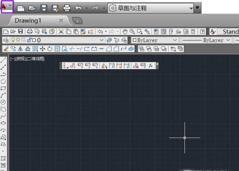Toggle layer 0 on/off lightbulb
239x171 pixels.
[13, 40]
